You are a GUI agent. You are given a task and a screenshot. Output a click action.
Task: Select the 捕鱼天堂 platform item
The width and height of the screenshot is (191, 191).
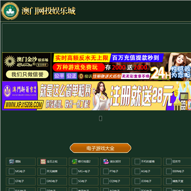click(x=177, y=181)
